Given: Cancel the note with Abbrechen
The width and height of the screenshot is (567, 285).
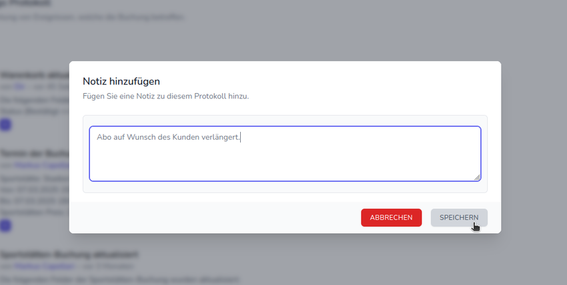Looking at the screenshot, I should [391, 218].
